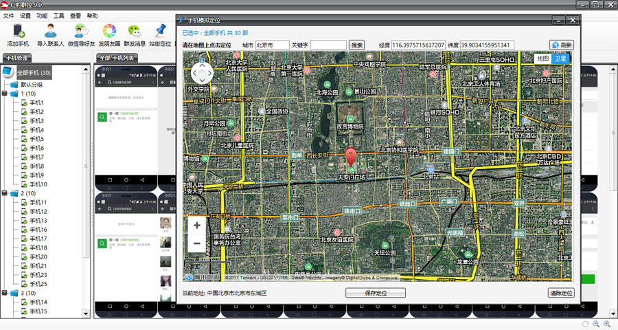Click the 清除定位 button
The height and width of the screenshot is (330, 618).
coord(561,293)
